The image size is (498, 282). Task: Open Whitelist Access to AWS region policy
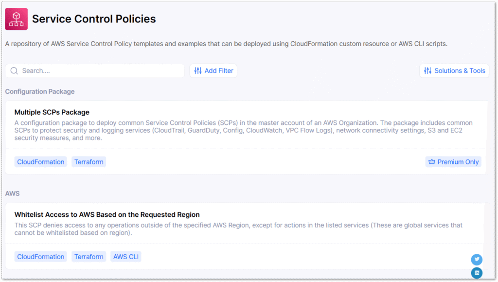[107, 214]
